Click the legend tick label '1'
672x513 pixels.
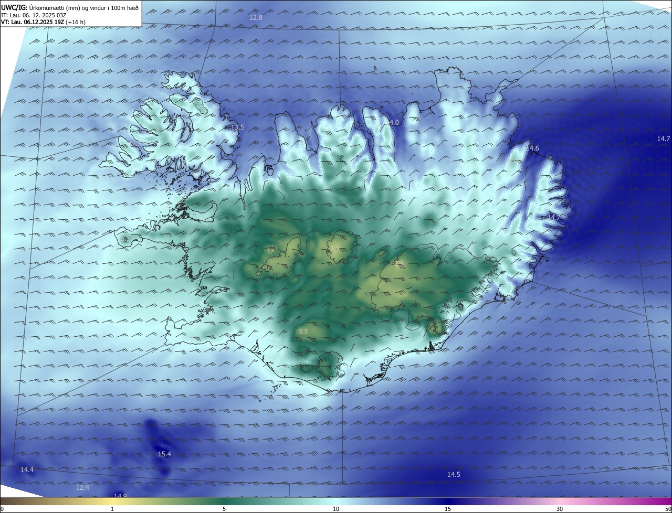click(x=113, y=509)
